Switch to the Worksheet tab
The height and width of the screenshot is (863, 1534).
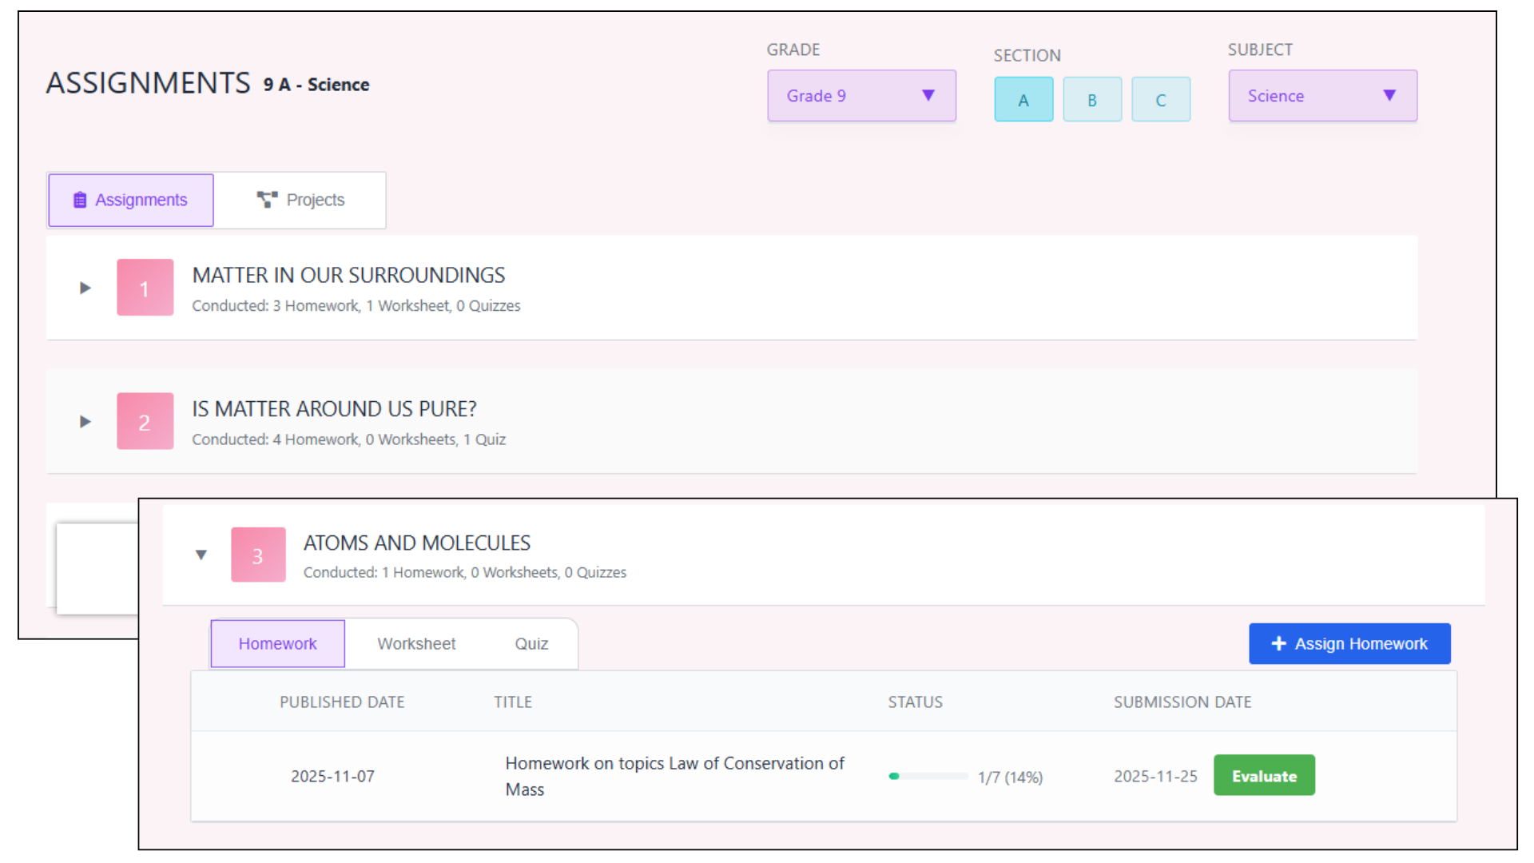416,644
